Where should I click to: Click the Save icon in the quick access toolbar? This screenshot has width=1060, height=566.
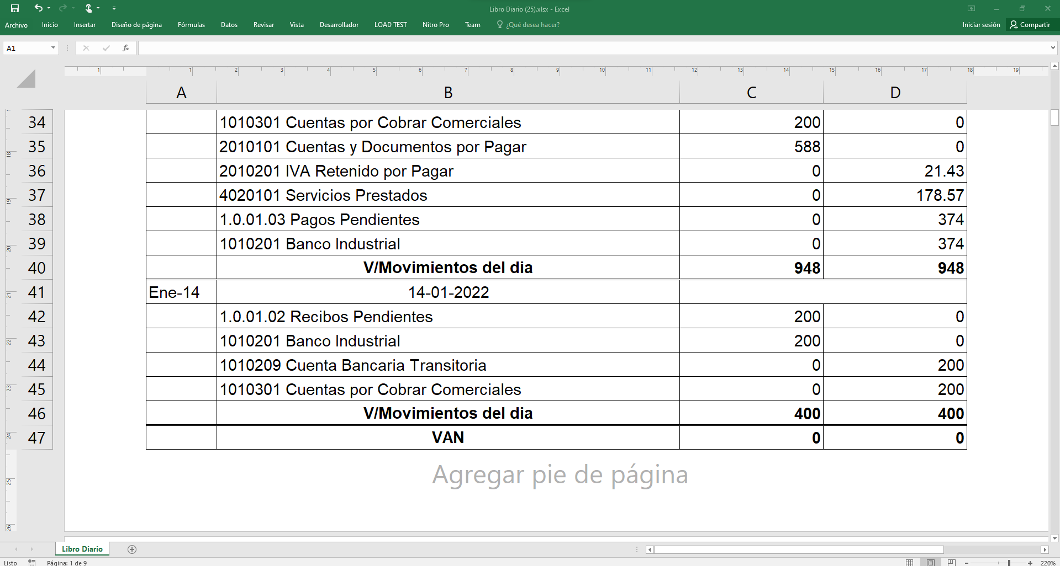point(15,8)
